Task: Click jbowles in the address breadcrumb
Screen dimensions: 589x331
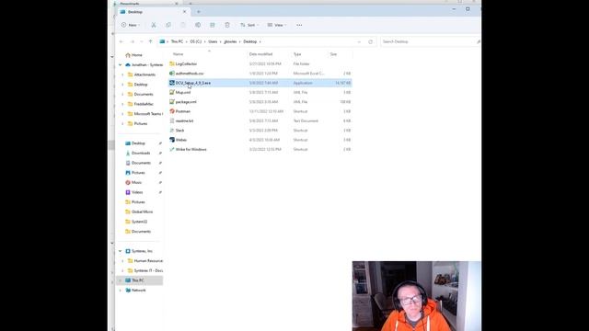Action: coord(230,41)
